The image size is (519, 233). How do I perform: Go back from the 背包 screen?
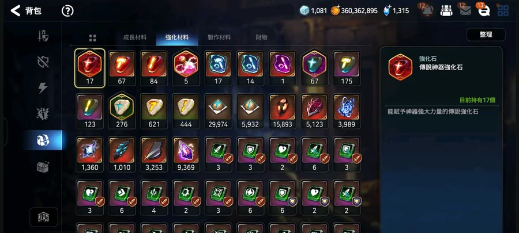pos(16,10)
